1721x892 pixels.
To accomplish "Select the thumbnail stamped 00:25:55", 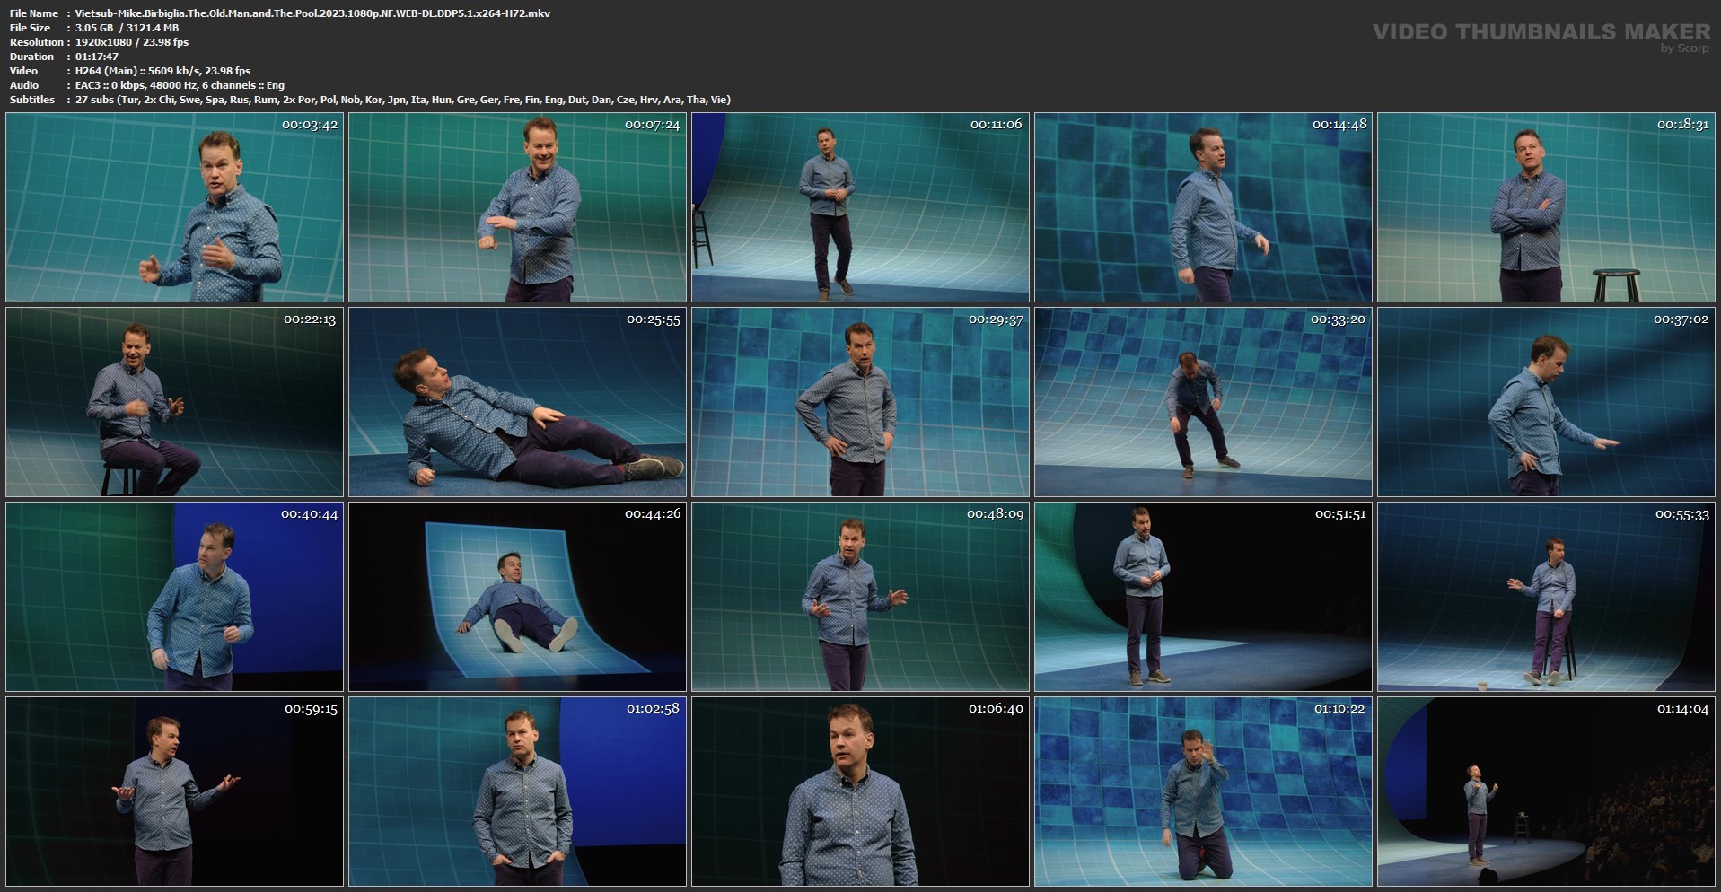I will pyautogui.click(x=518, y=402).
